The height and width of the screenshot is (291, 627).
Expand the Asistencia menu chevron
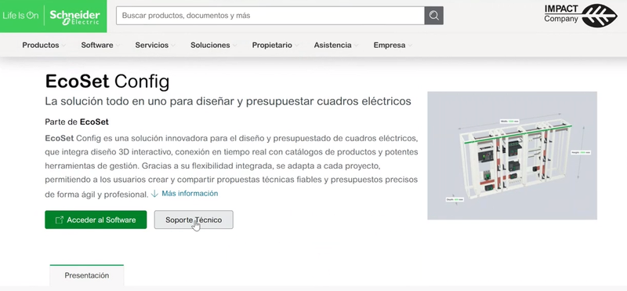pyautogui.click(x=357, y=45)
